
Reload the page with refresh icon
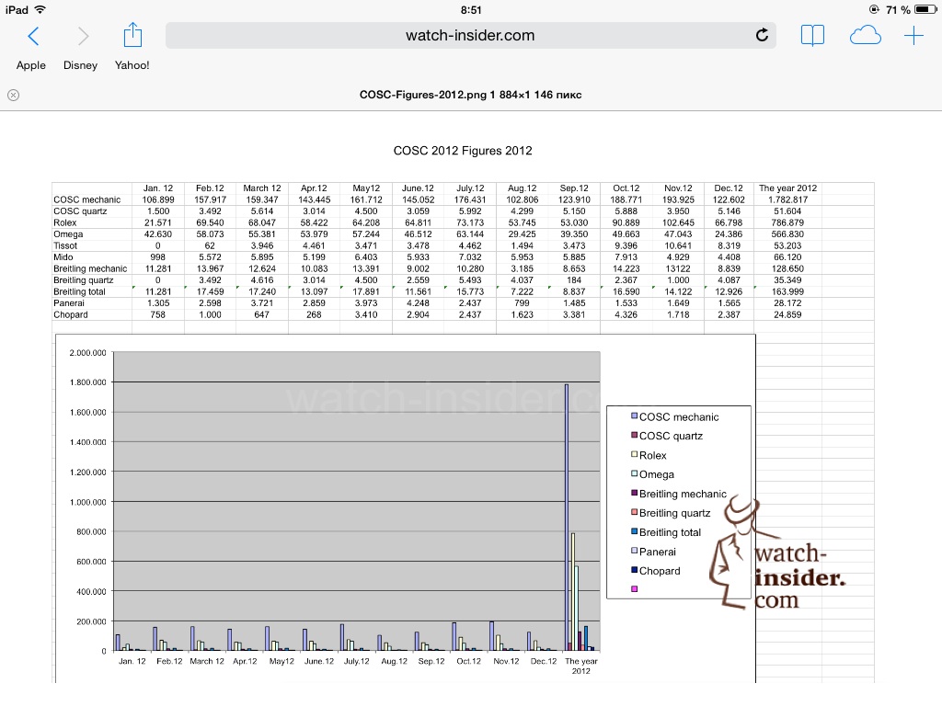click(762, 36)
